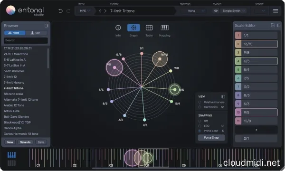The height and width of the screenshot is (171, 285).
Task: Select 88 cent scale in browser
Action: pos(13,94)
